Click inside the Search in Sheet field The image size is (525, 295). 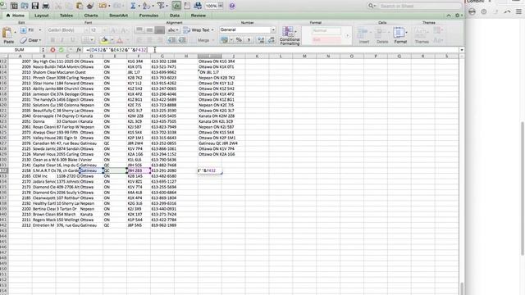pyautogui.click(x=419, y=6)
